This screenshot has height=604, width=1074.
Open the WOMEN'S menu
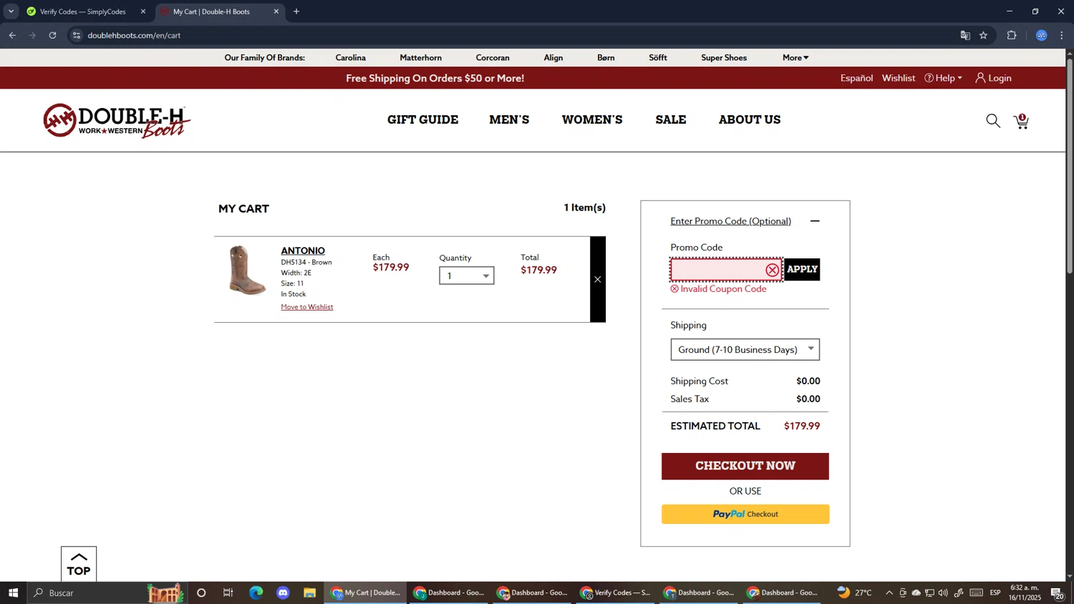pos(592,120)
